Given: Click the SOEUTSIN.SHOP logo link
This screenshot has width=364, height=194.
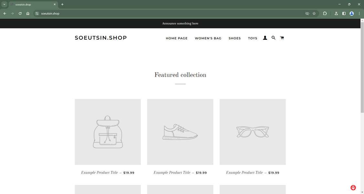Looking at the screenshot, I should pos(101,38).
